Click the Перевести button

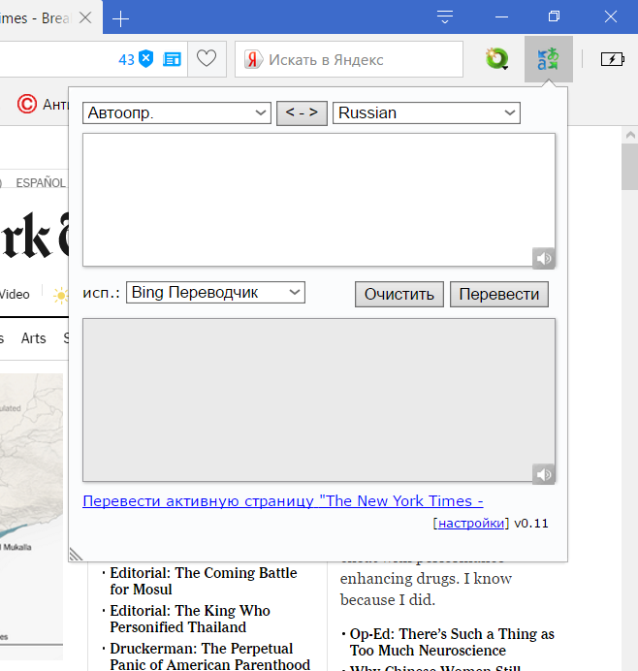coord(499,294)
